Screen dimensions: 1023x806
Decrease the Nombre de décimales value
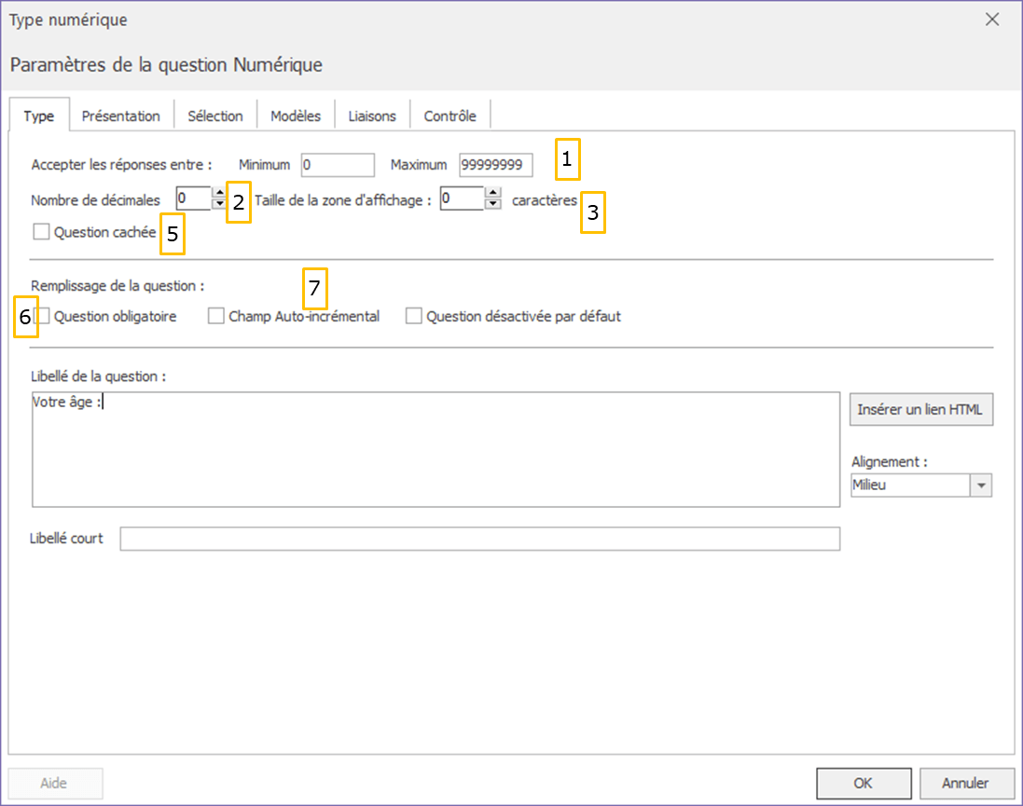click(219, 203)
